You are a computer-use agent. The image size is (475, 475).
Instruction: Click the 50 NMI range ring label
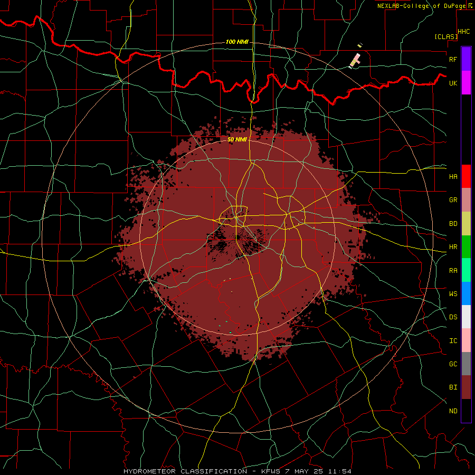click(237, 139)
